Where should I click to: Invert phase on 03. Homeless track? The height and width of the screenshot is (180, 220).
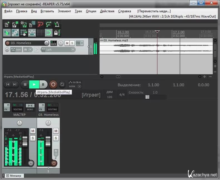coord(7,50)
